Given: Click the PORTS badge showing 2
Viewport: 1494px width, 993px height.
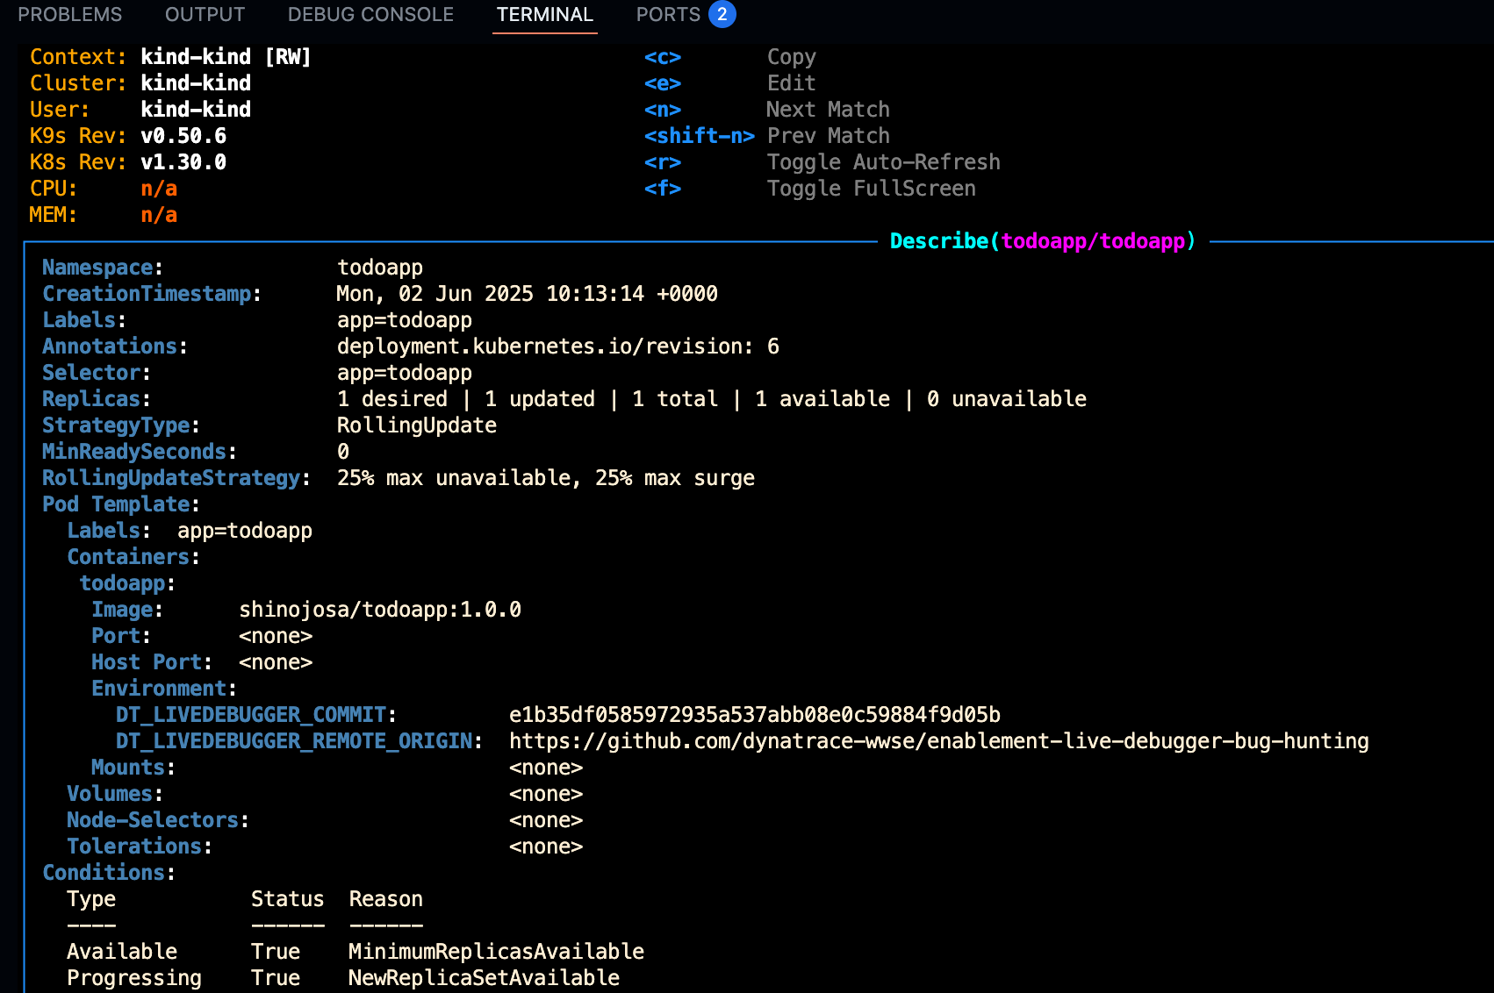Looking at the screenshot, I should (x=722, y=15).
